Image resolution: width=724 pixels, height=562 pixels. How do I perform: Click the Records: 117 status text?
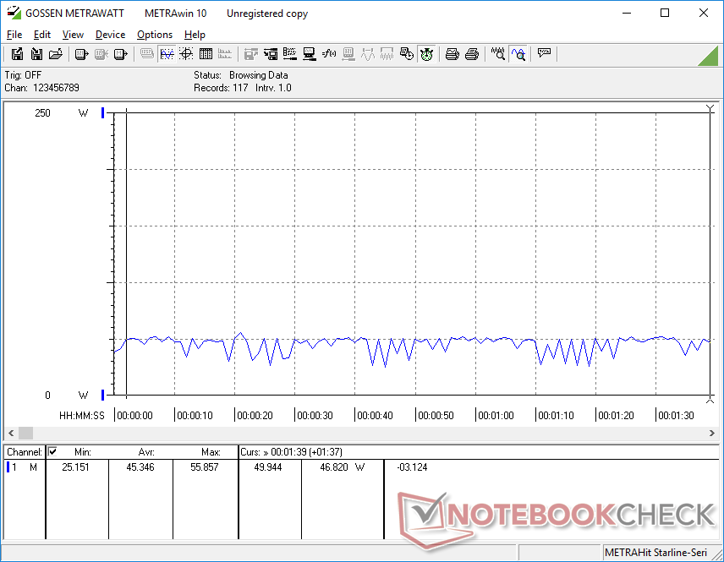(x=221, y=88)
